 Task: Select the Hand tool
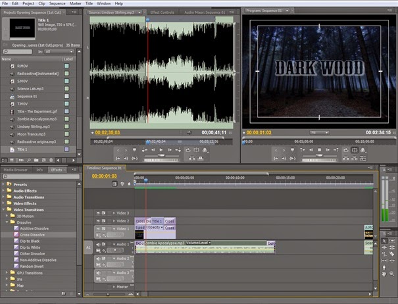(x=384, y=274)
